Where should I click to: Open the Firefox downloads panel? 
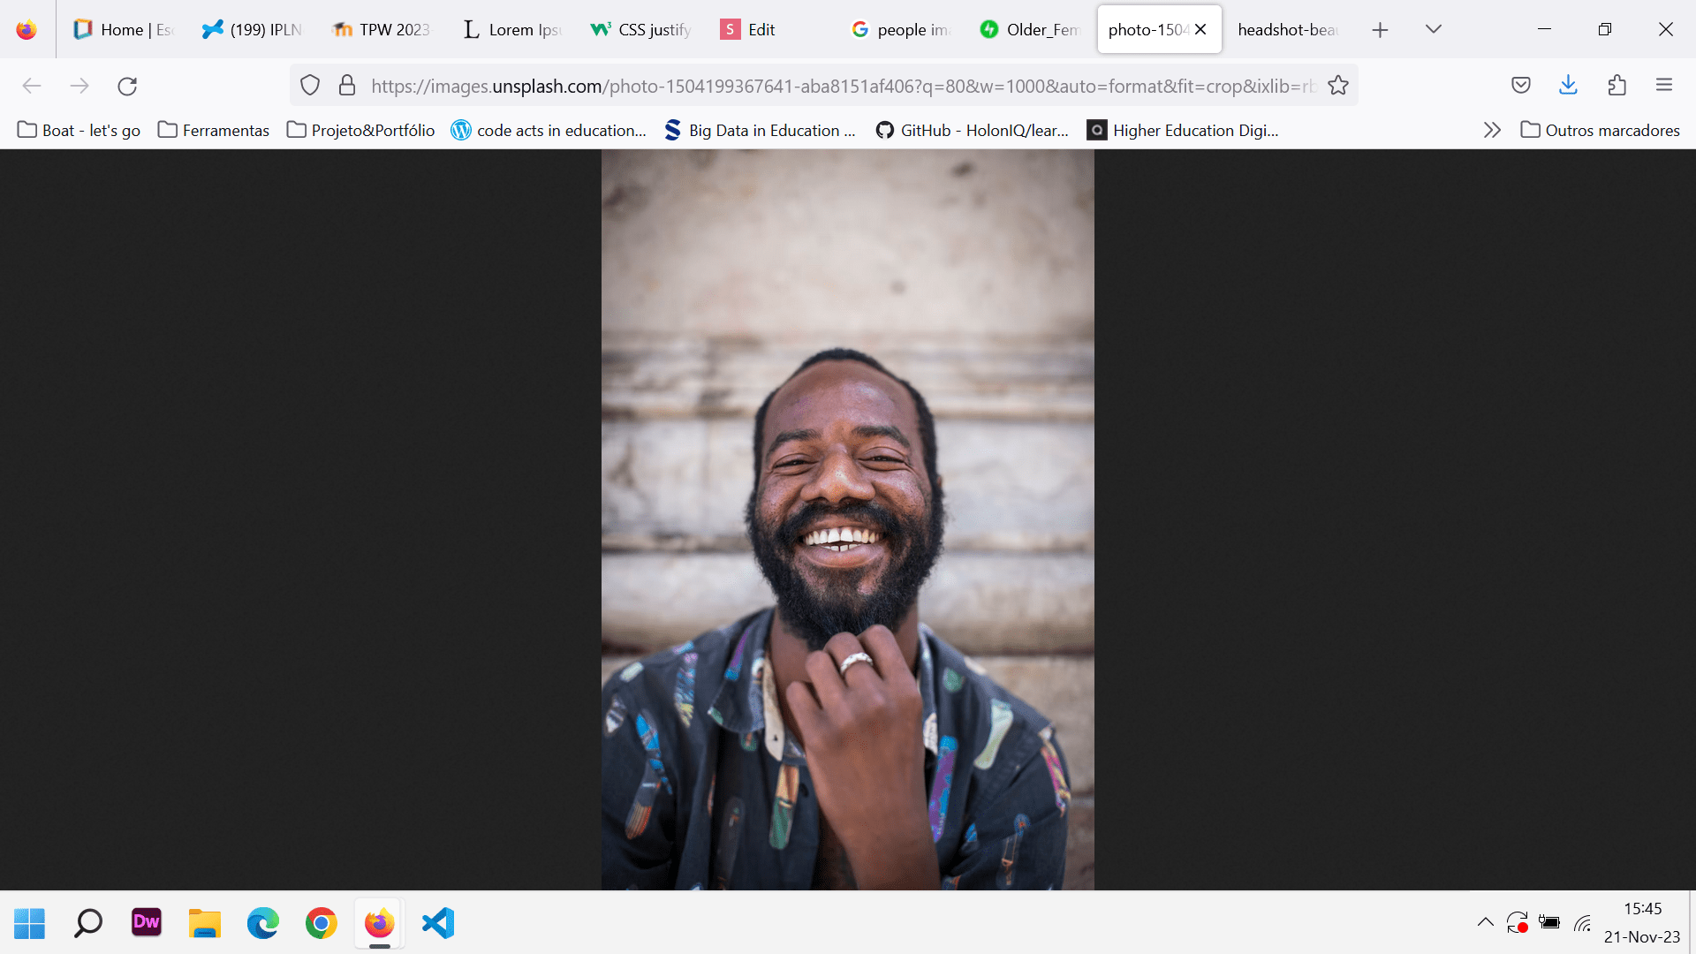point(1568,86)
